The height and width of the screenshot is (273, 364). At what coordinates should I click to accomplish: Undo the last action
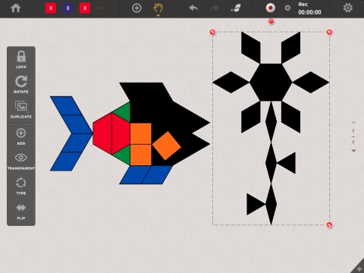point(193,8)
